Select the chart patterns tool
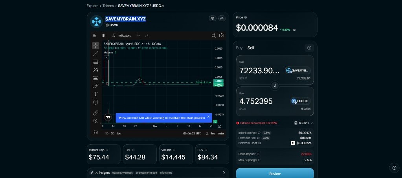The image size is (402, 178). [95, 70]
